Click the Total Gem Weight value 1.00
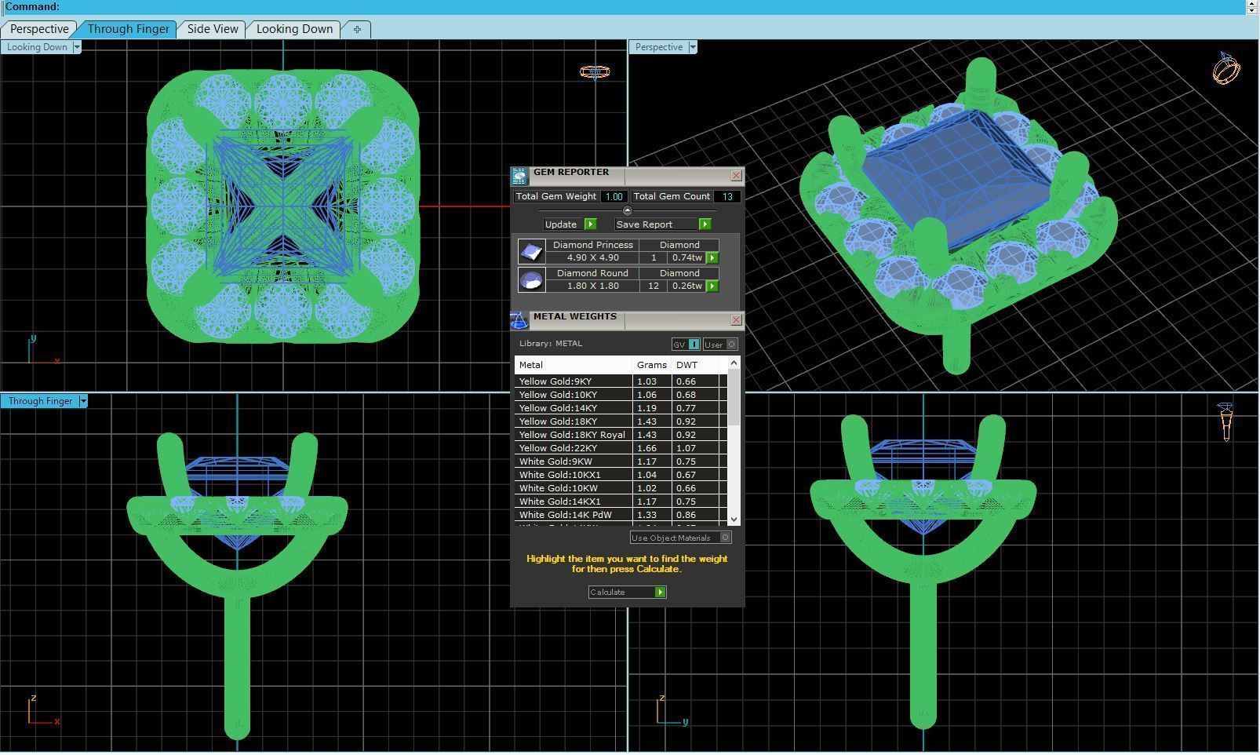The height and width of the screenshot is (755, 1260). 614,197
